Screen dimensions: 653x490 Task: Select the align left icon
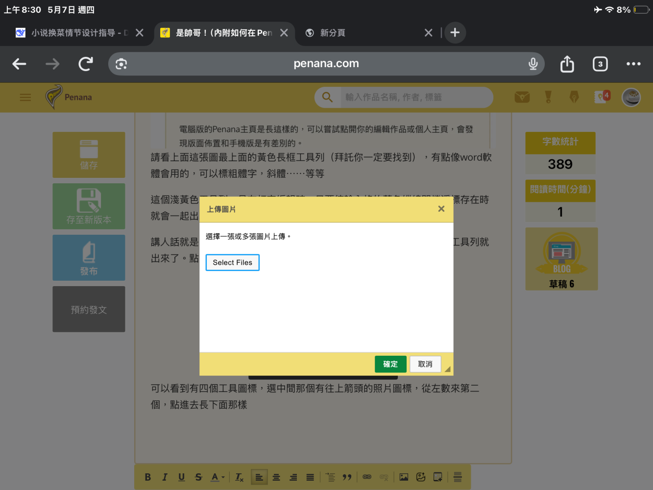[259, 477]
